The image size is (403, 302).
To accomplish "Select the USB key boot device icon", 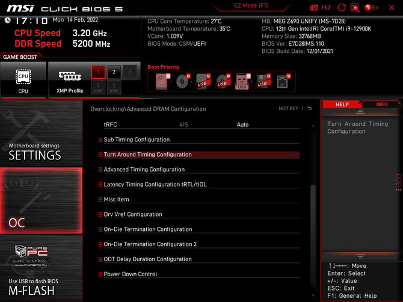I will tap(242, 81).
